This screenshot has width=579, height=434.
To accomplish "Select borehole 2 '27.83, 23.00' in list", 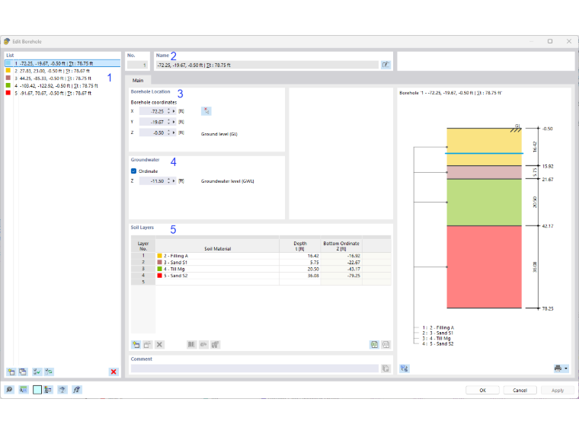I will 62,71.
